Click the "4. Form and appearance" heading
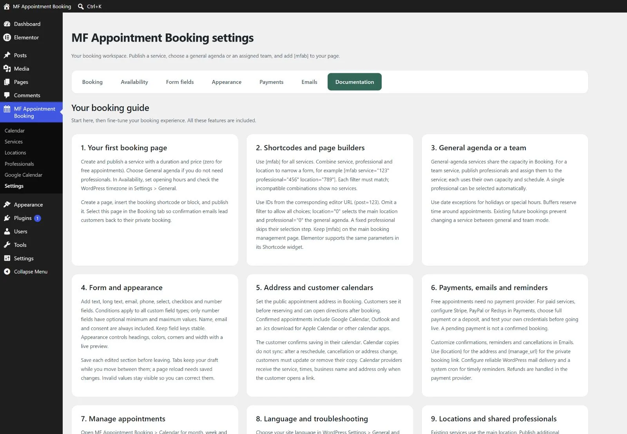The width and height of the screenshot is (627, 434). point(122,287)
